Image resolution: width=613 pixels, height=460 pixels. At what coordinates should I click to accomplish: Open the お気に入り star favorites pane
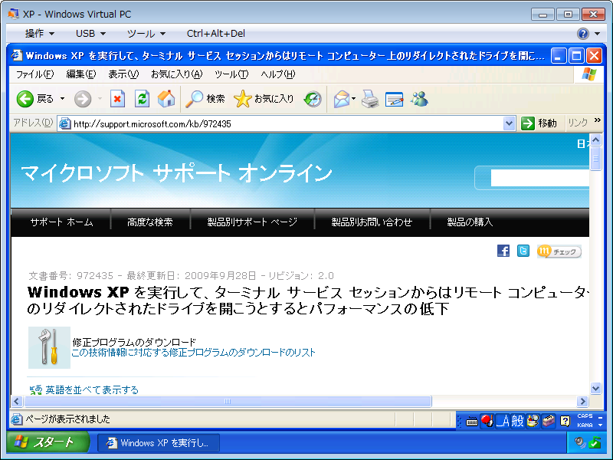[264, 99]
